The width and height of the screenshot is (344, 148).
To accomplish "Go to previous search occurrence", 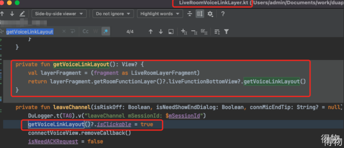I will pos(151,31).
